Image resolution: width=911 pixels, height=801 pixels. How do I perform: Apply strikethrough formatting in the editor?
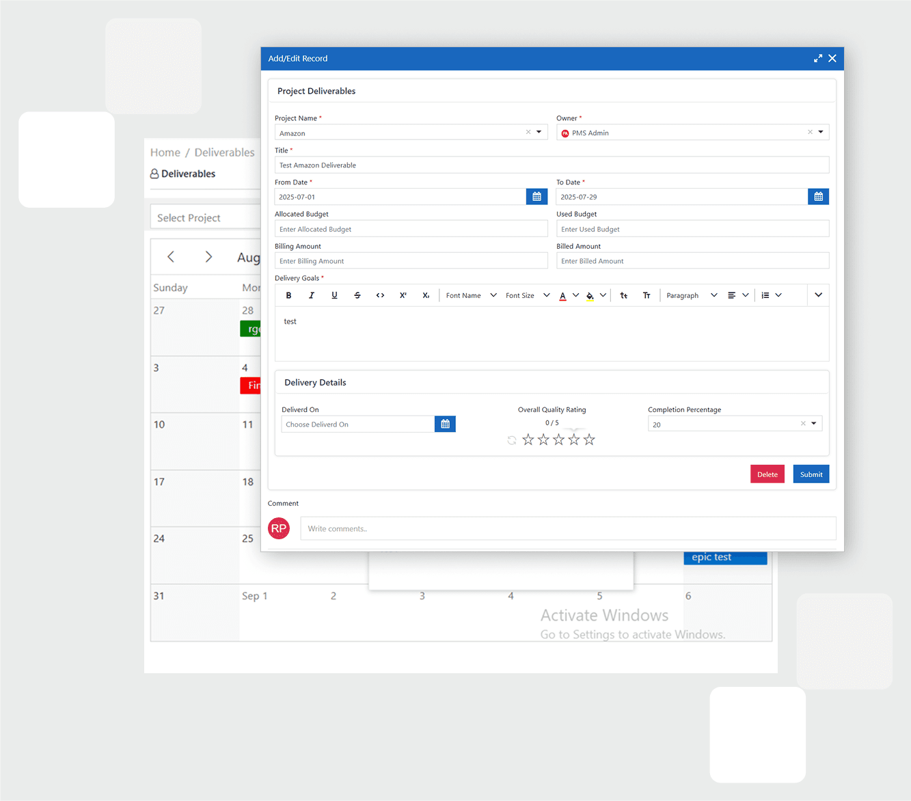point(357,295)
